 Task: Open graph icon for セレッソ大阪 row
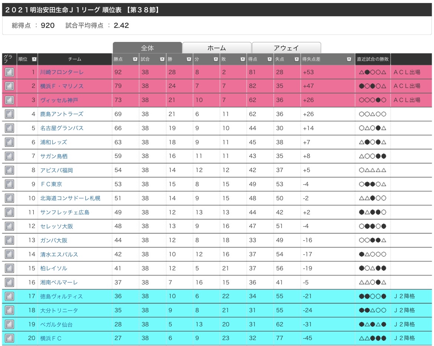(9, 226)
